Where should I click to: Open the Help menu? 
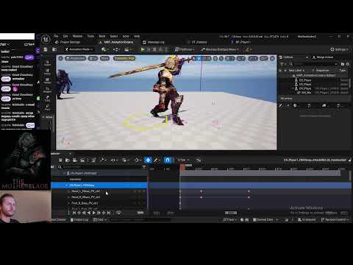137,36
